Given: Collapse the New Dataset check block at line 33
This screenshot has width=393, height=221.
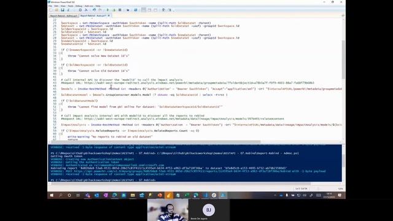Looking at the screenshot, I should [x=60, y=53].
